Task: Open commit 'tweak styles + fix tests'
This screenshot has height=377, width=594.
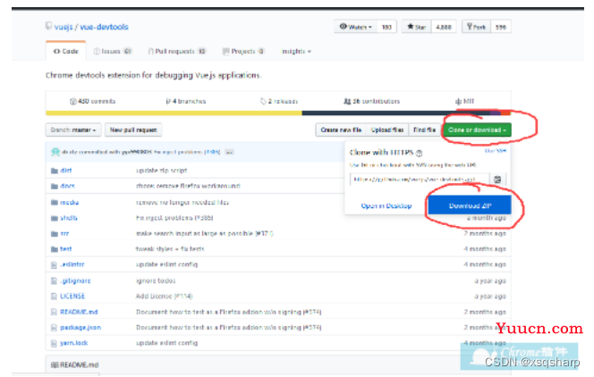Action: click(170, 249)
